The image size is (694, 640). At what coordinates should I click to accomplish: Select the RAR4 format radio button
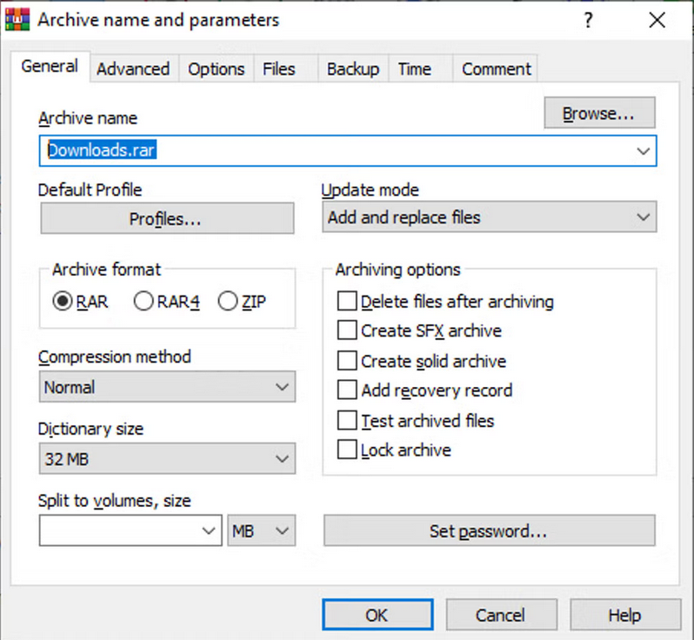pyautogui.click(x=167, y=302)
